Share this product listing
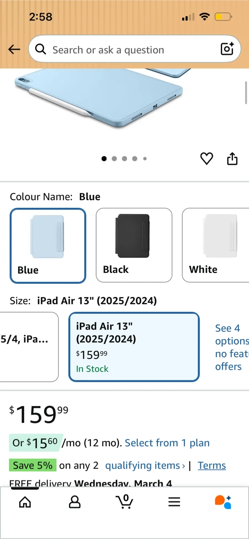The width and height of the screenshot is (249, 539). click(x=232, y=159)
